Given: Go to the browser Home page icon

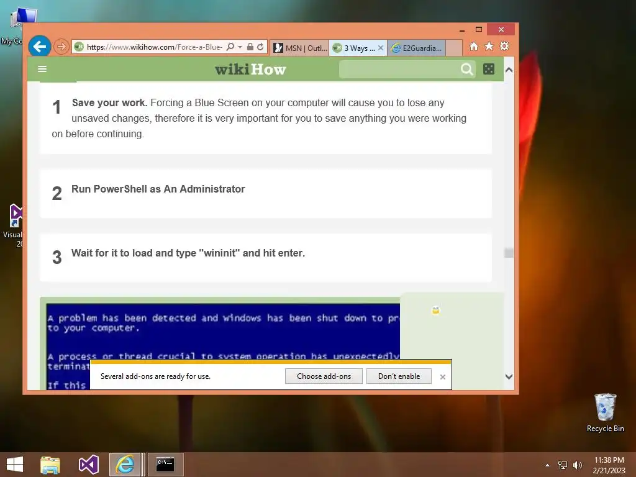Looking at the screenshot, I should click(474, 46).
